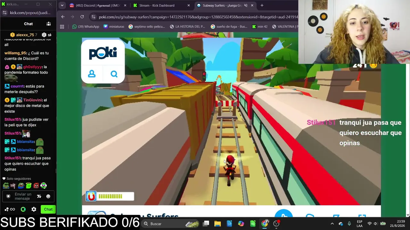The width and height of the screenshot is (410, 230).
Task: Open the bookmarks apps grid icon
Action: pyautogui.click(x=62, y=27)
